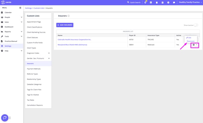Viewport: 203px width, 123px height.
Task: Collapse the sidebar using the hamburger menu icon
Action: click(20, 8)
